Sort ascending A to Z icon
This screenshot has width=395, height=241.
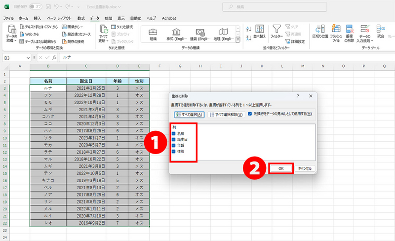pyautogui.click(x=249, y=29)
